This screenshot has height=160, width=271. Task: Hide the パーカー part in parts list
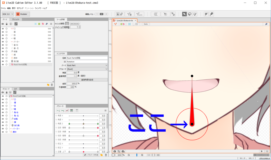click(x=3, y=42)
